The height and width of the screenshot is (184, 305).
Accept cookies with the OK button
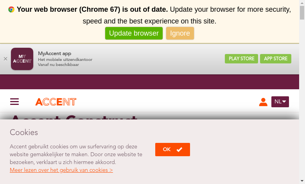click(172, 150)
